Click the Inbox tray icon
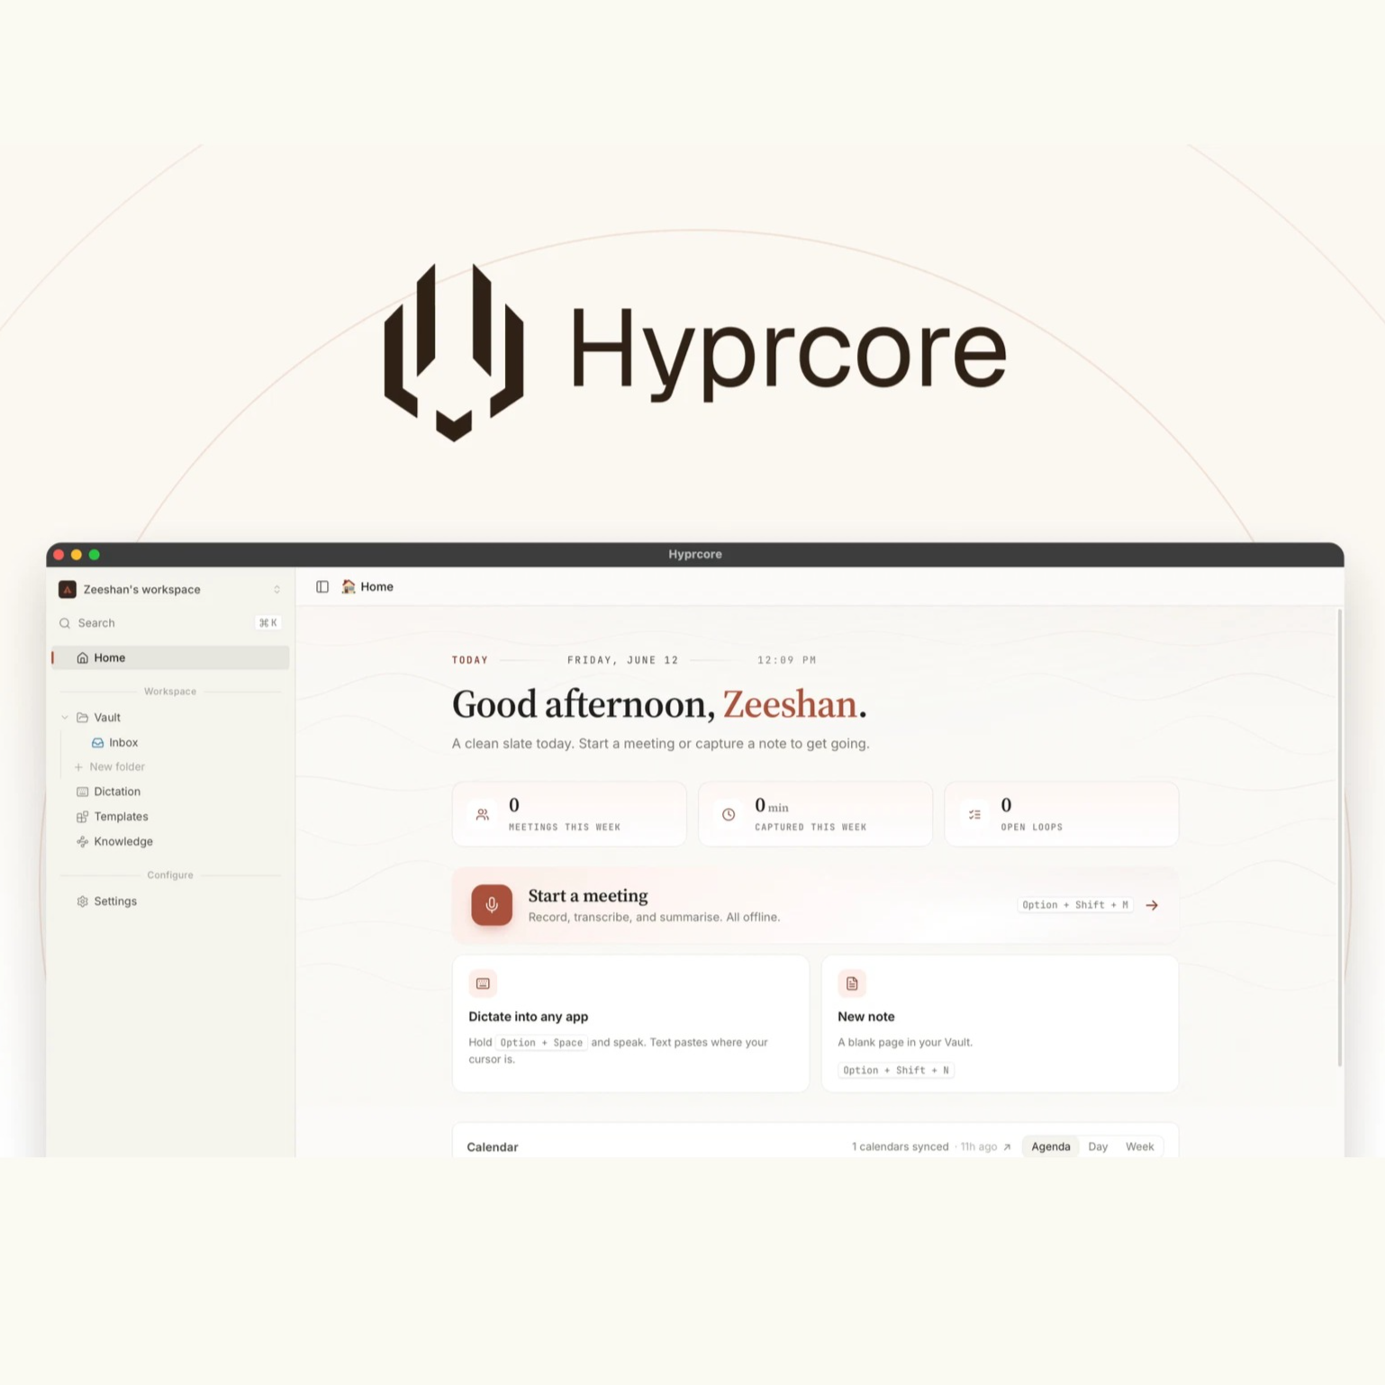Viewport: 1385px width, 1385px height. tap(97, 743)
